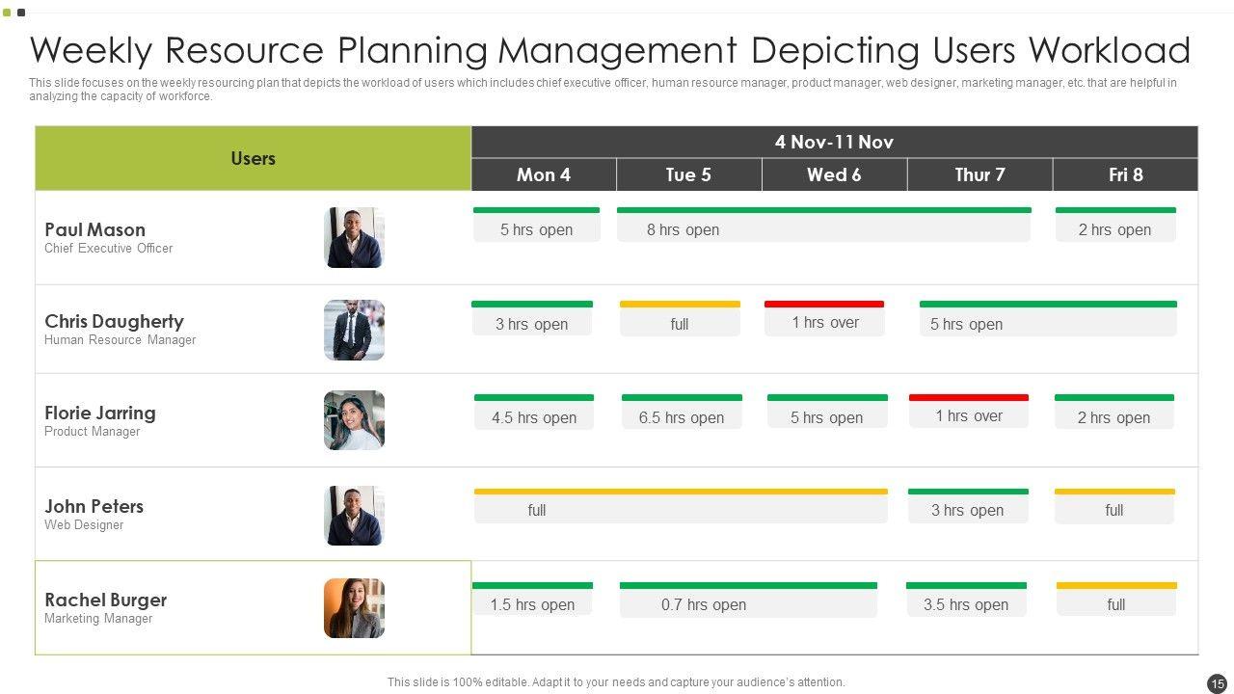Select the Users column header

[x=253, y=158]
